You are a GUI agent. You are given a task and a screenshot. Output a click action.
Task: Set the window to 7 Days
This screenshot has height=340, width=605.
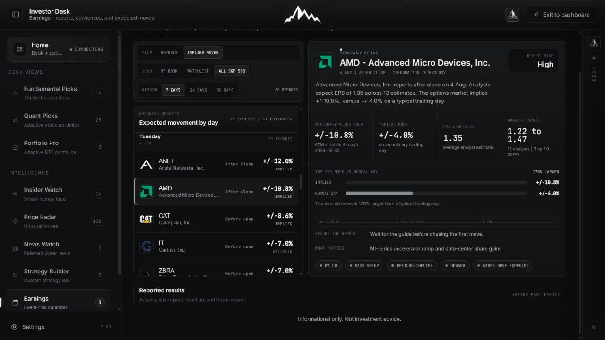(x=173, y=90)
